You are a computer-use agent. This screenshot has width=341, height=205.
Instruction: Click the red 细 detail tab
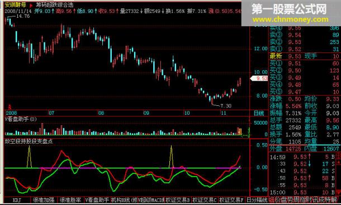pos(272,200)
